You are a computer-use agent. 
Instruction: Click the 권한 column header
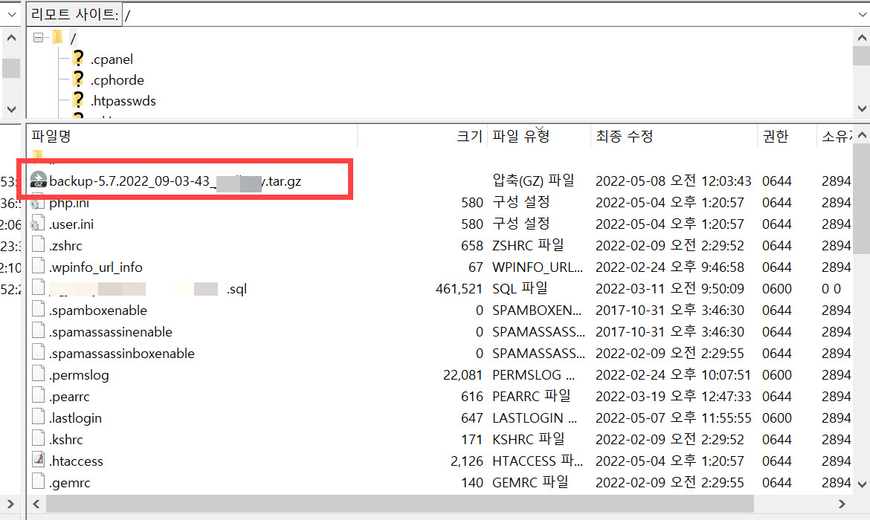click(777, 136)
